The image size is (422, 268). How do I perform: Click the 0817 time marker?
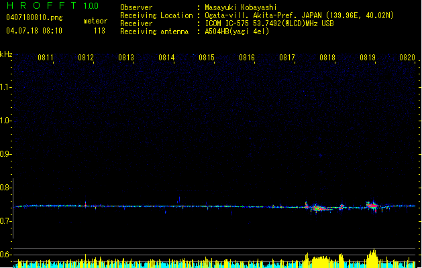287,58
